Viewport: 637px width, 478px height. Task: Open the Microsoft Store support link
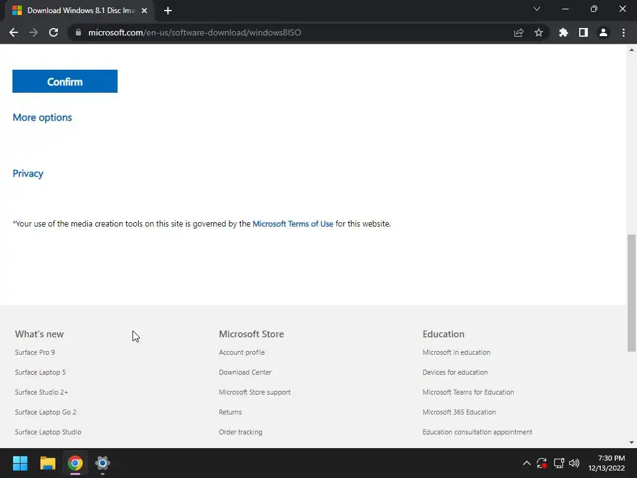tap(254, 392)
